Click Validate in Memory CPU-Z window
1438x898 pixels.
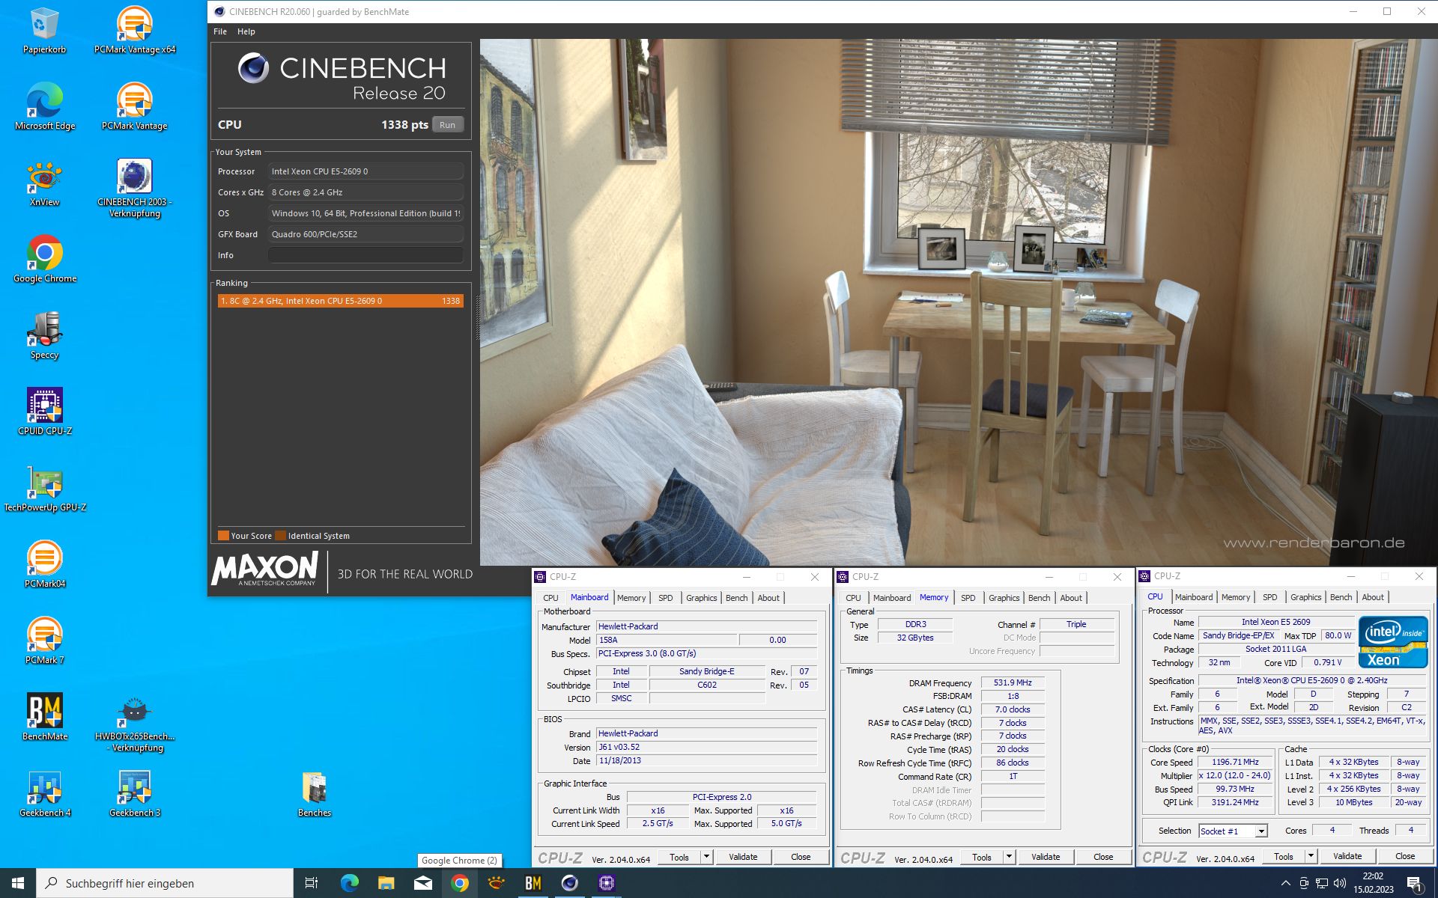pyautogui.click(x=1046, y=857)
